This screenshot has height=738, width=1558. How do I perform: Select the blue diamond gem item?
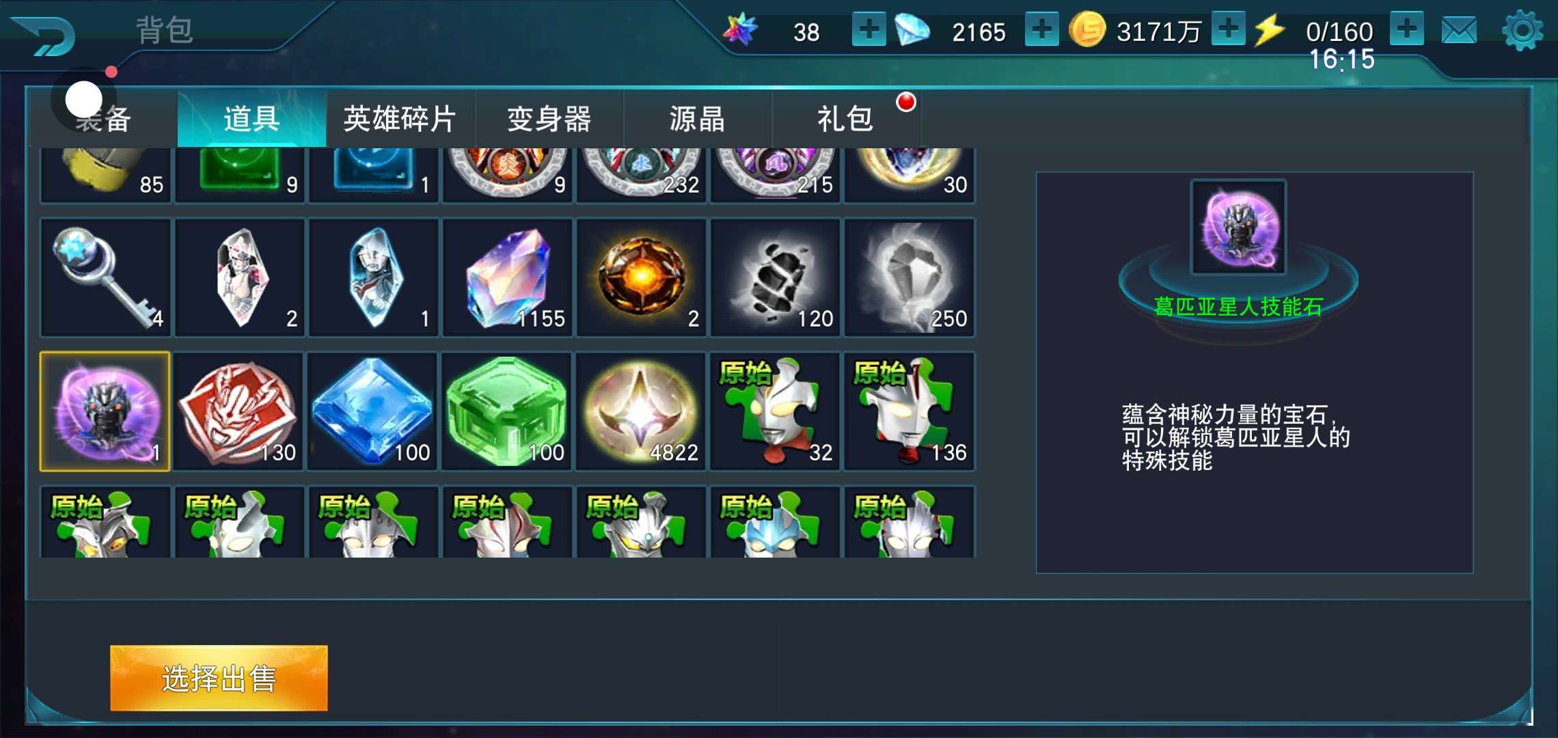pyautogui.click(x=372, y=411)
